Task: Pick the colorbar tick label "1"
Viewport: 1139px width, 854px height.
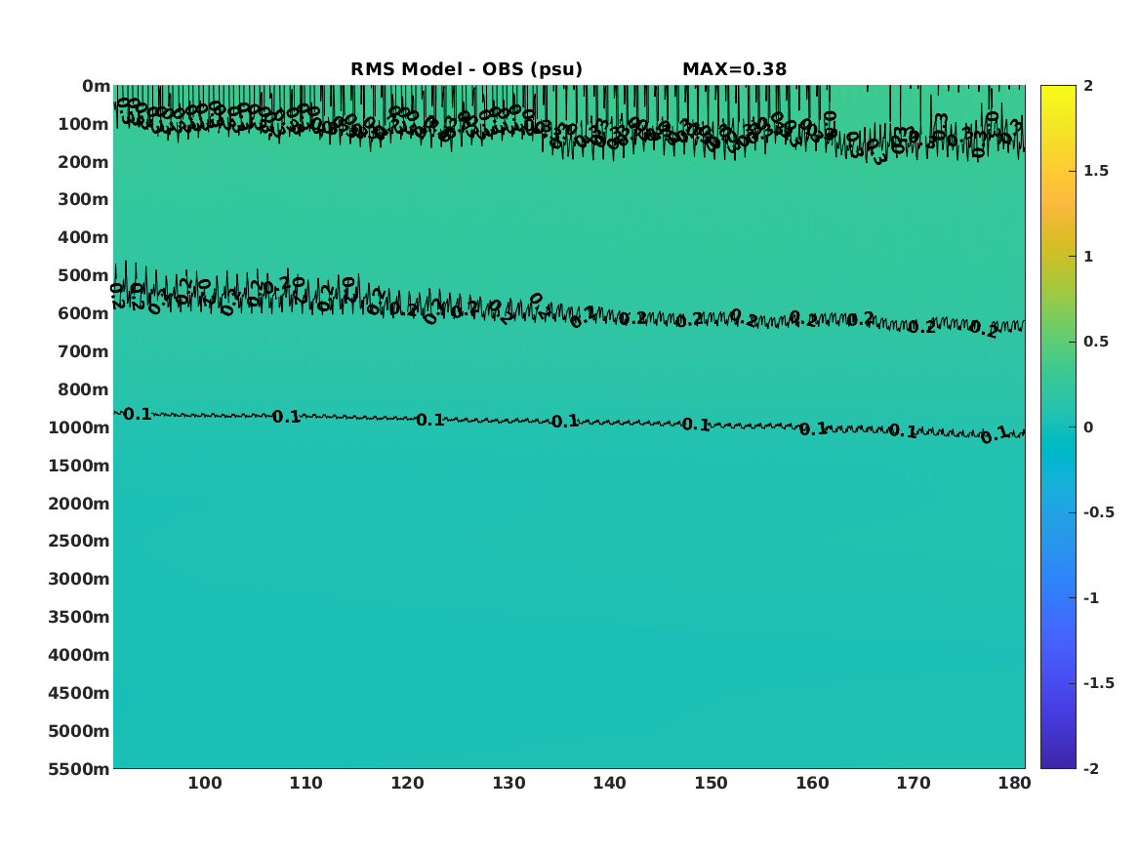Action: pos(1088,257)
